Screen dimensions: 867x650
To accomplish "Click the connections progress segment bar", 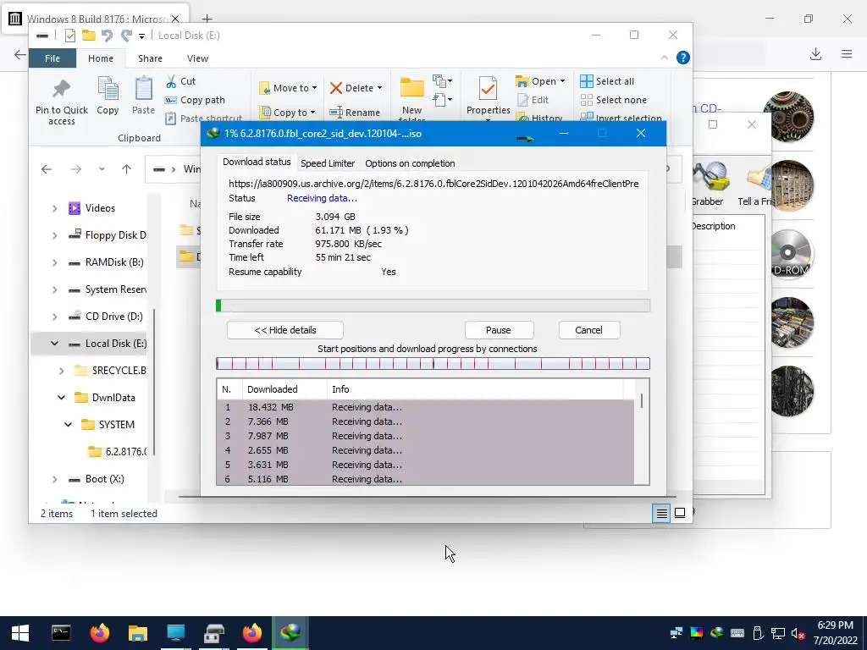I will 433,364.
